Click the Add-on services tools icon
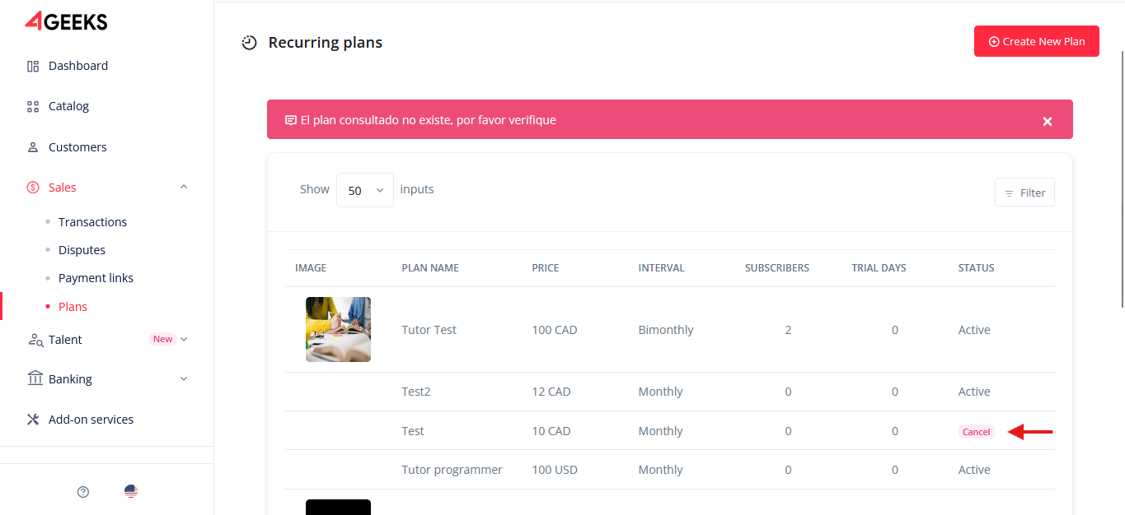Image resolution: width=1125 pixels, height=515 pixels. coord(33,420)
